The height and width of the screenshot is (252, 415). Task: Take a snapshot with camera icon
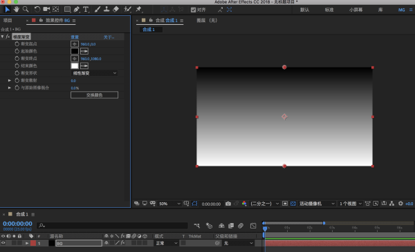tap(228, 204)
